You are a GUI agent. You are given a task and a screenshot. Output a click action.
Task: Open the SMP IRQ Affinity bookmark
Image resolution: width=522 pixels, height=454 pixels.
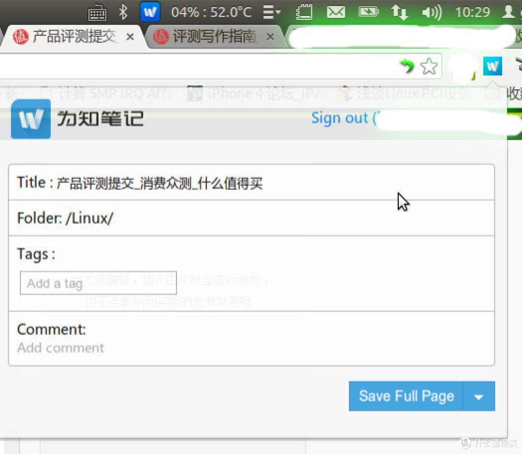[106, 94]
